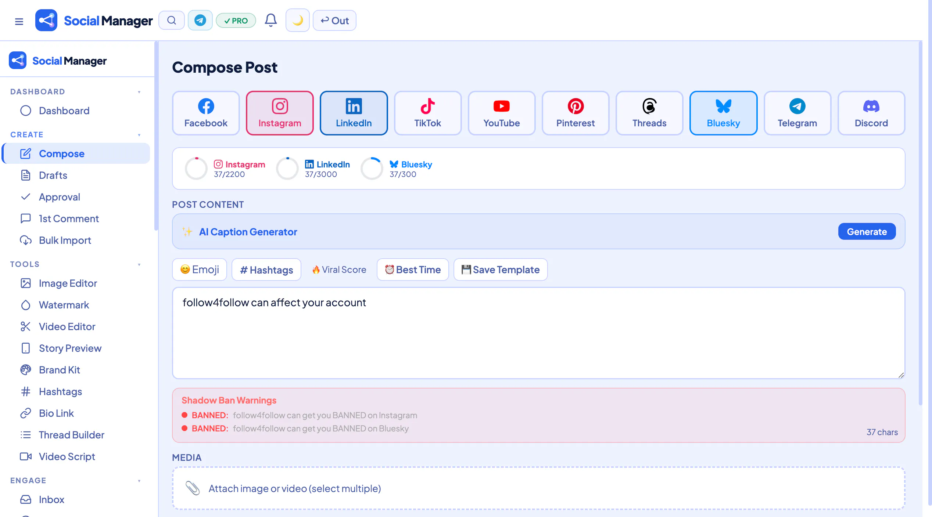Toggle dark mode moon icon
The image size is (932, 517).
298,20
